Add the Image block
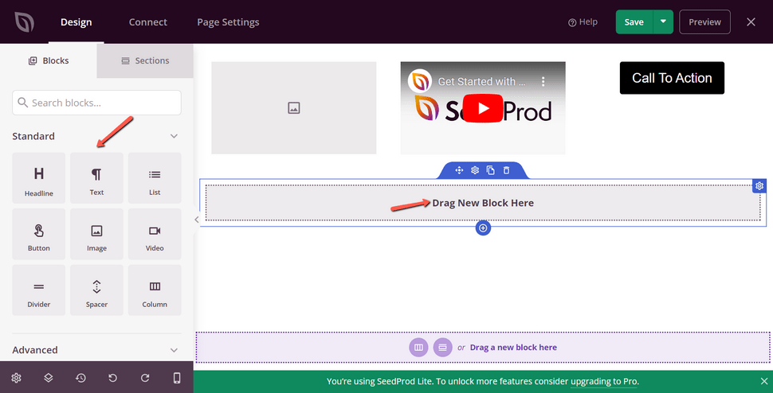This screenshot has height=393, width=773. pos(96,234)
